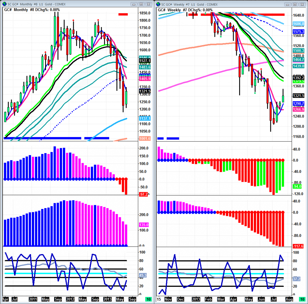Maximize the GC# Weekly chart window
The width and height of the screenshot is (308, 304).
(295, 4)
